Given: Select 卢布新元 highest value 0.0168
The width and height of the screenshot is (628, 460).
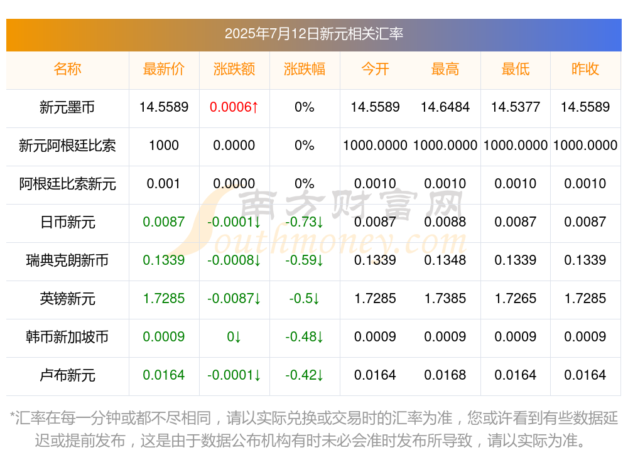Looking at the screenshot, I should coord(445,375).
